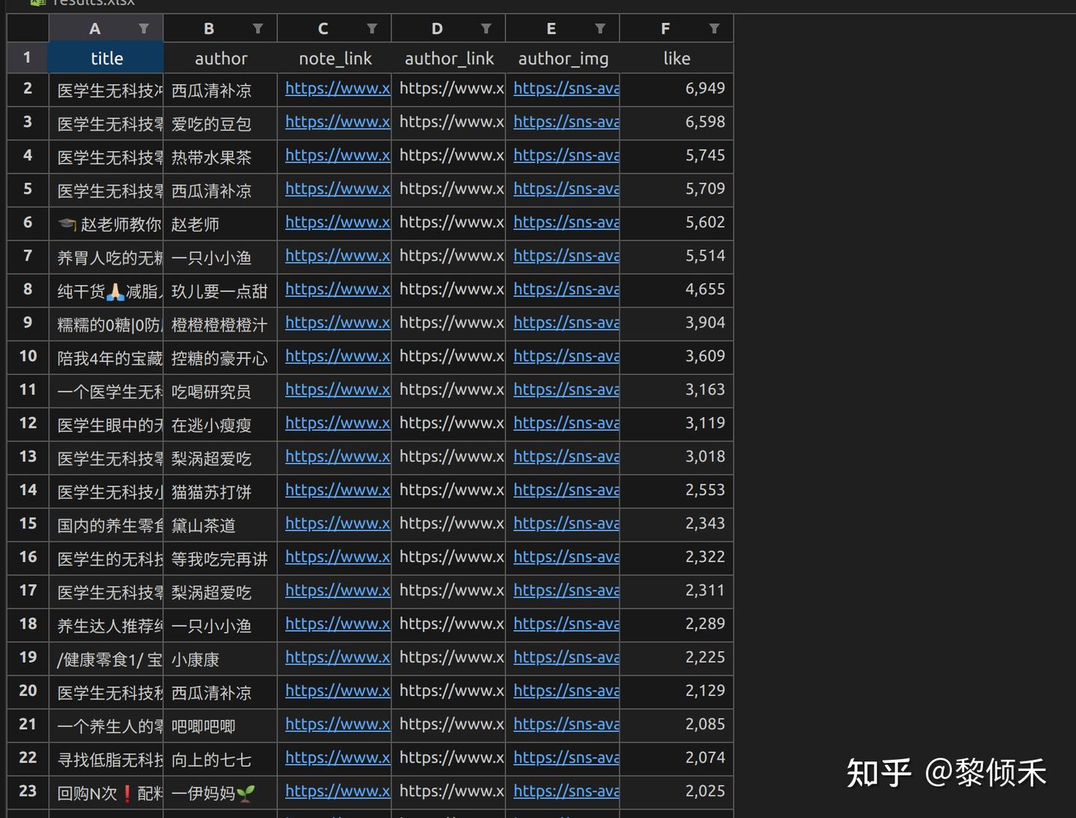Viewport: 1076px width, 818px height.
Task: Select row header 18
Action: click(28, 624)
